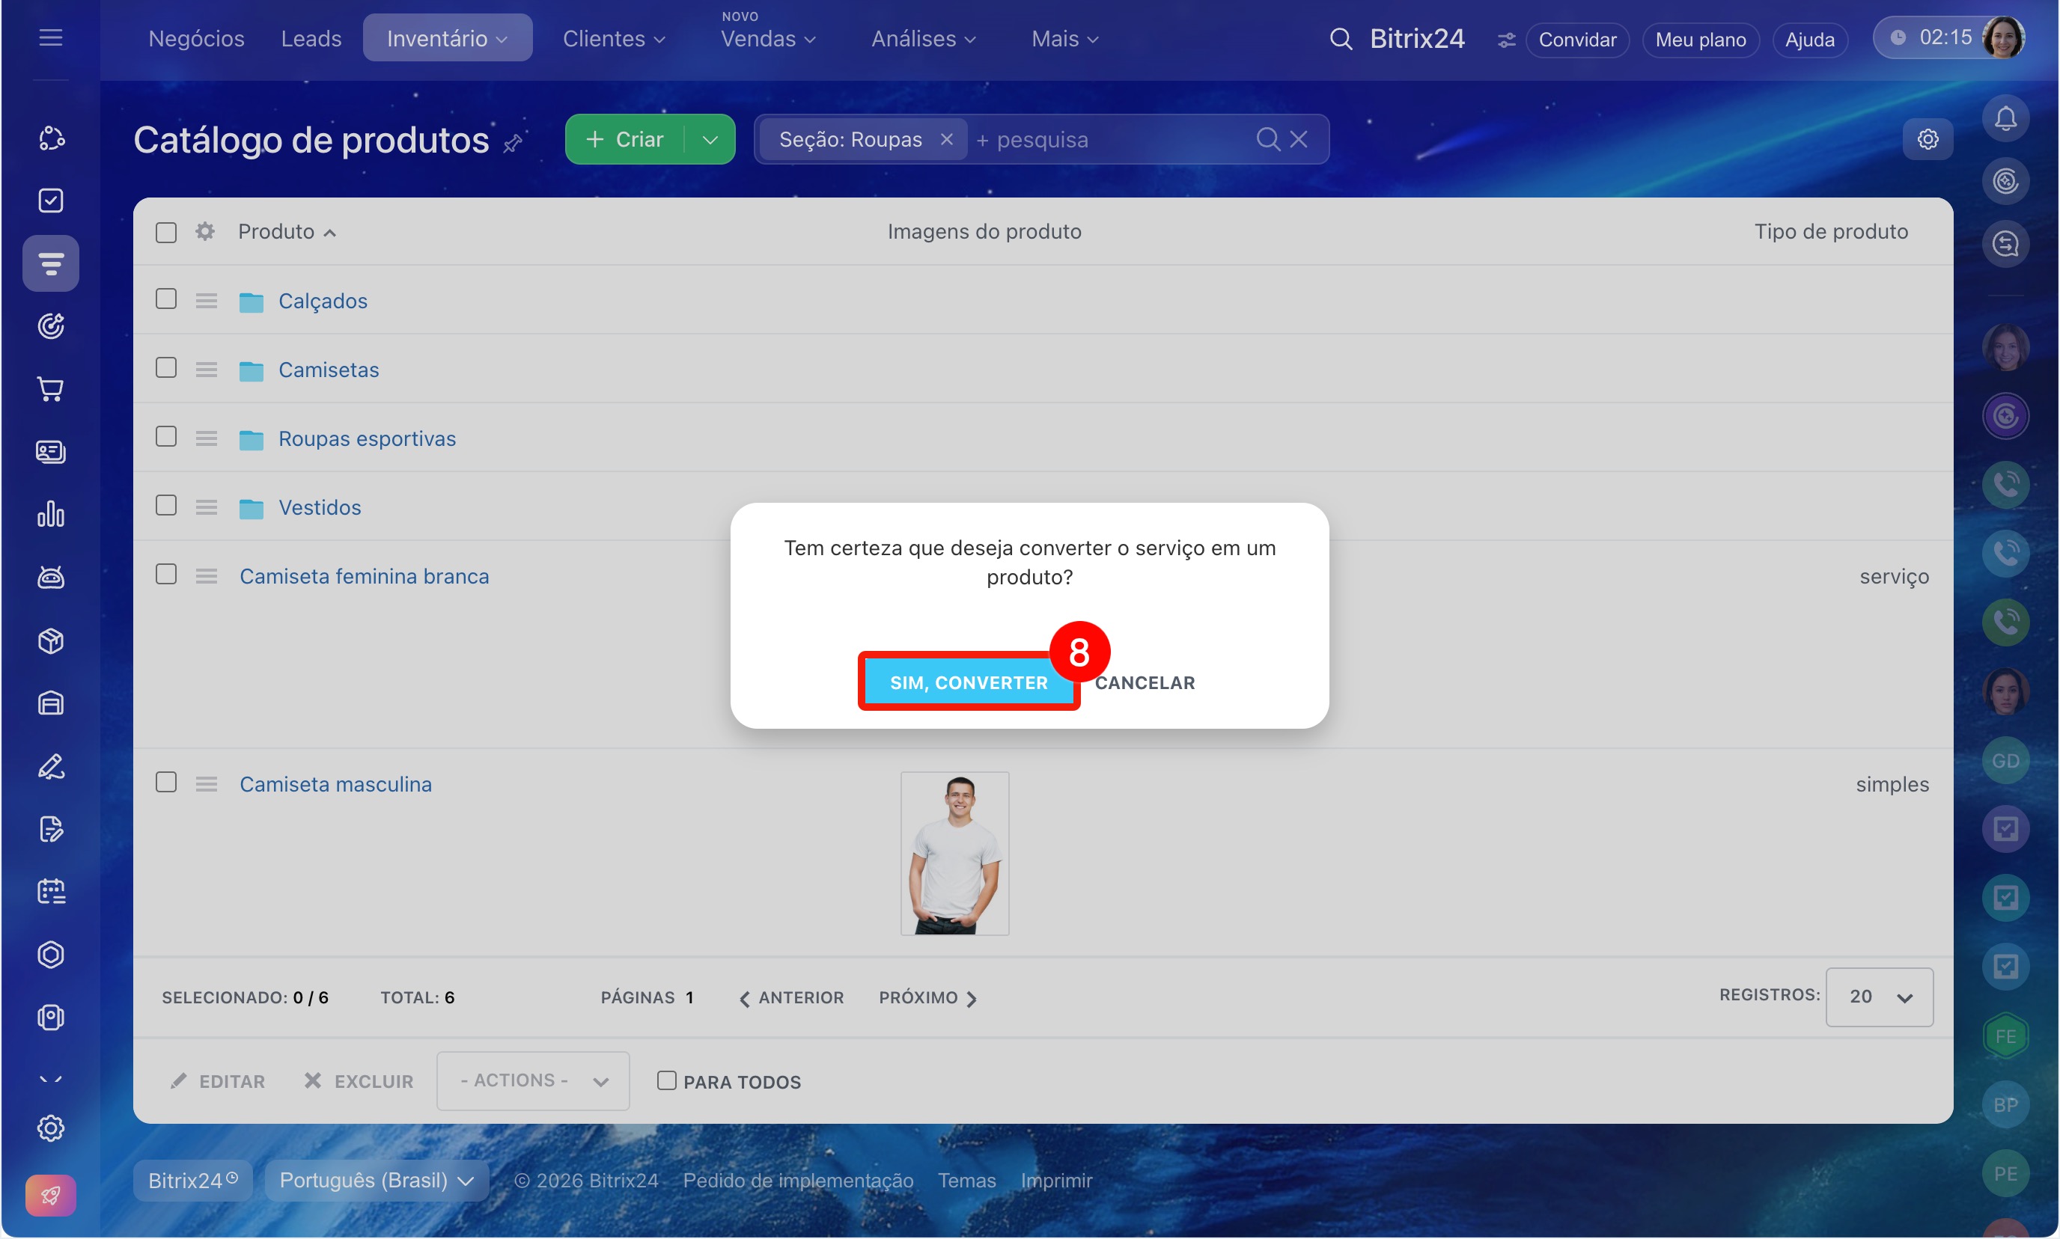Image resolution: width=2060 pixels, height=1239 pixels.
Task: Click the rocket icon at sidebar bottom
Action: click(50, 1196)
